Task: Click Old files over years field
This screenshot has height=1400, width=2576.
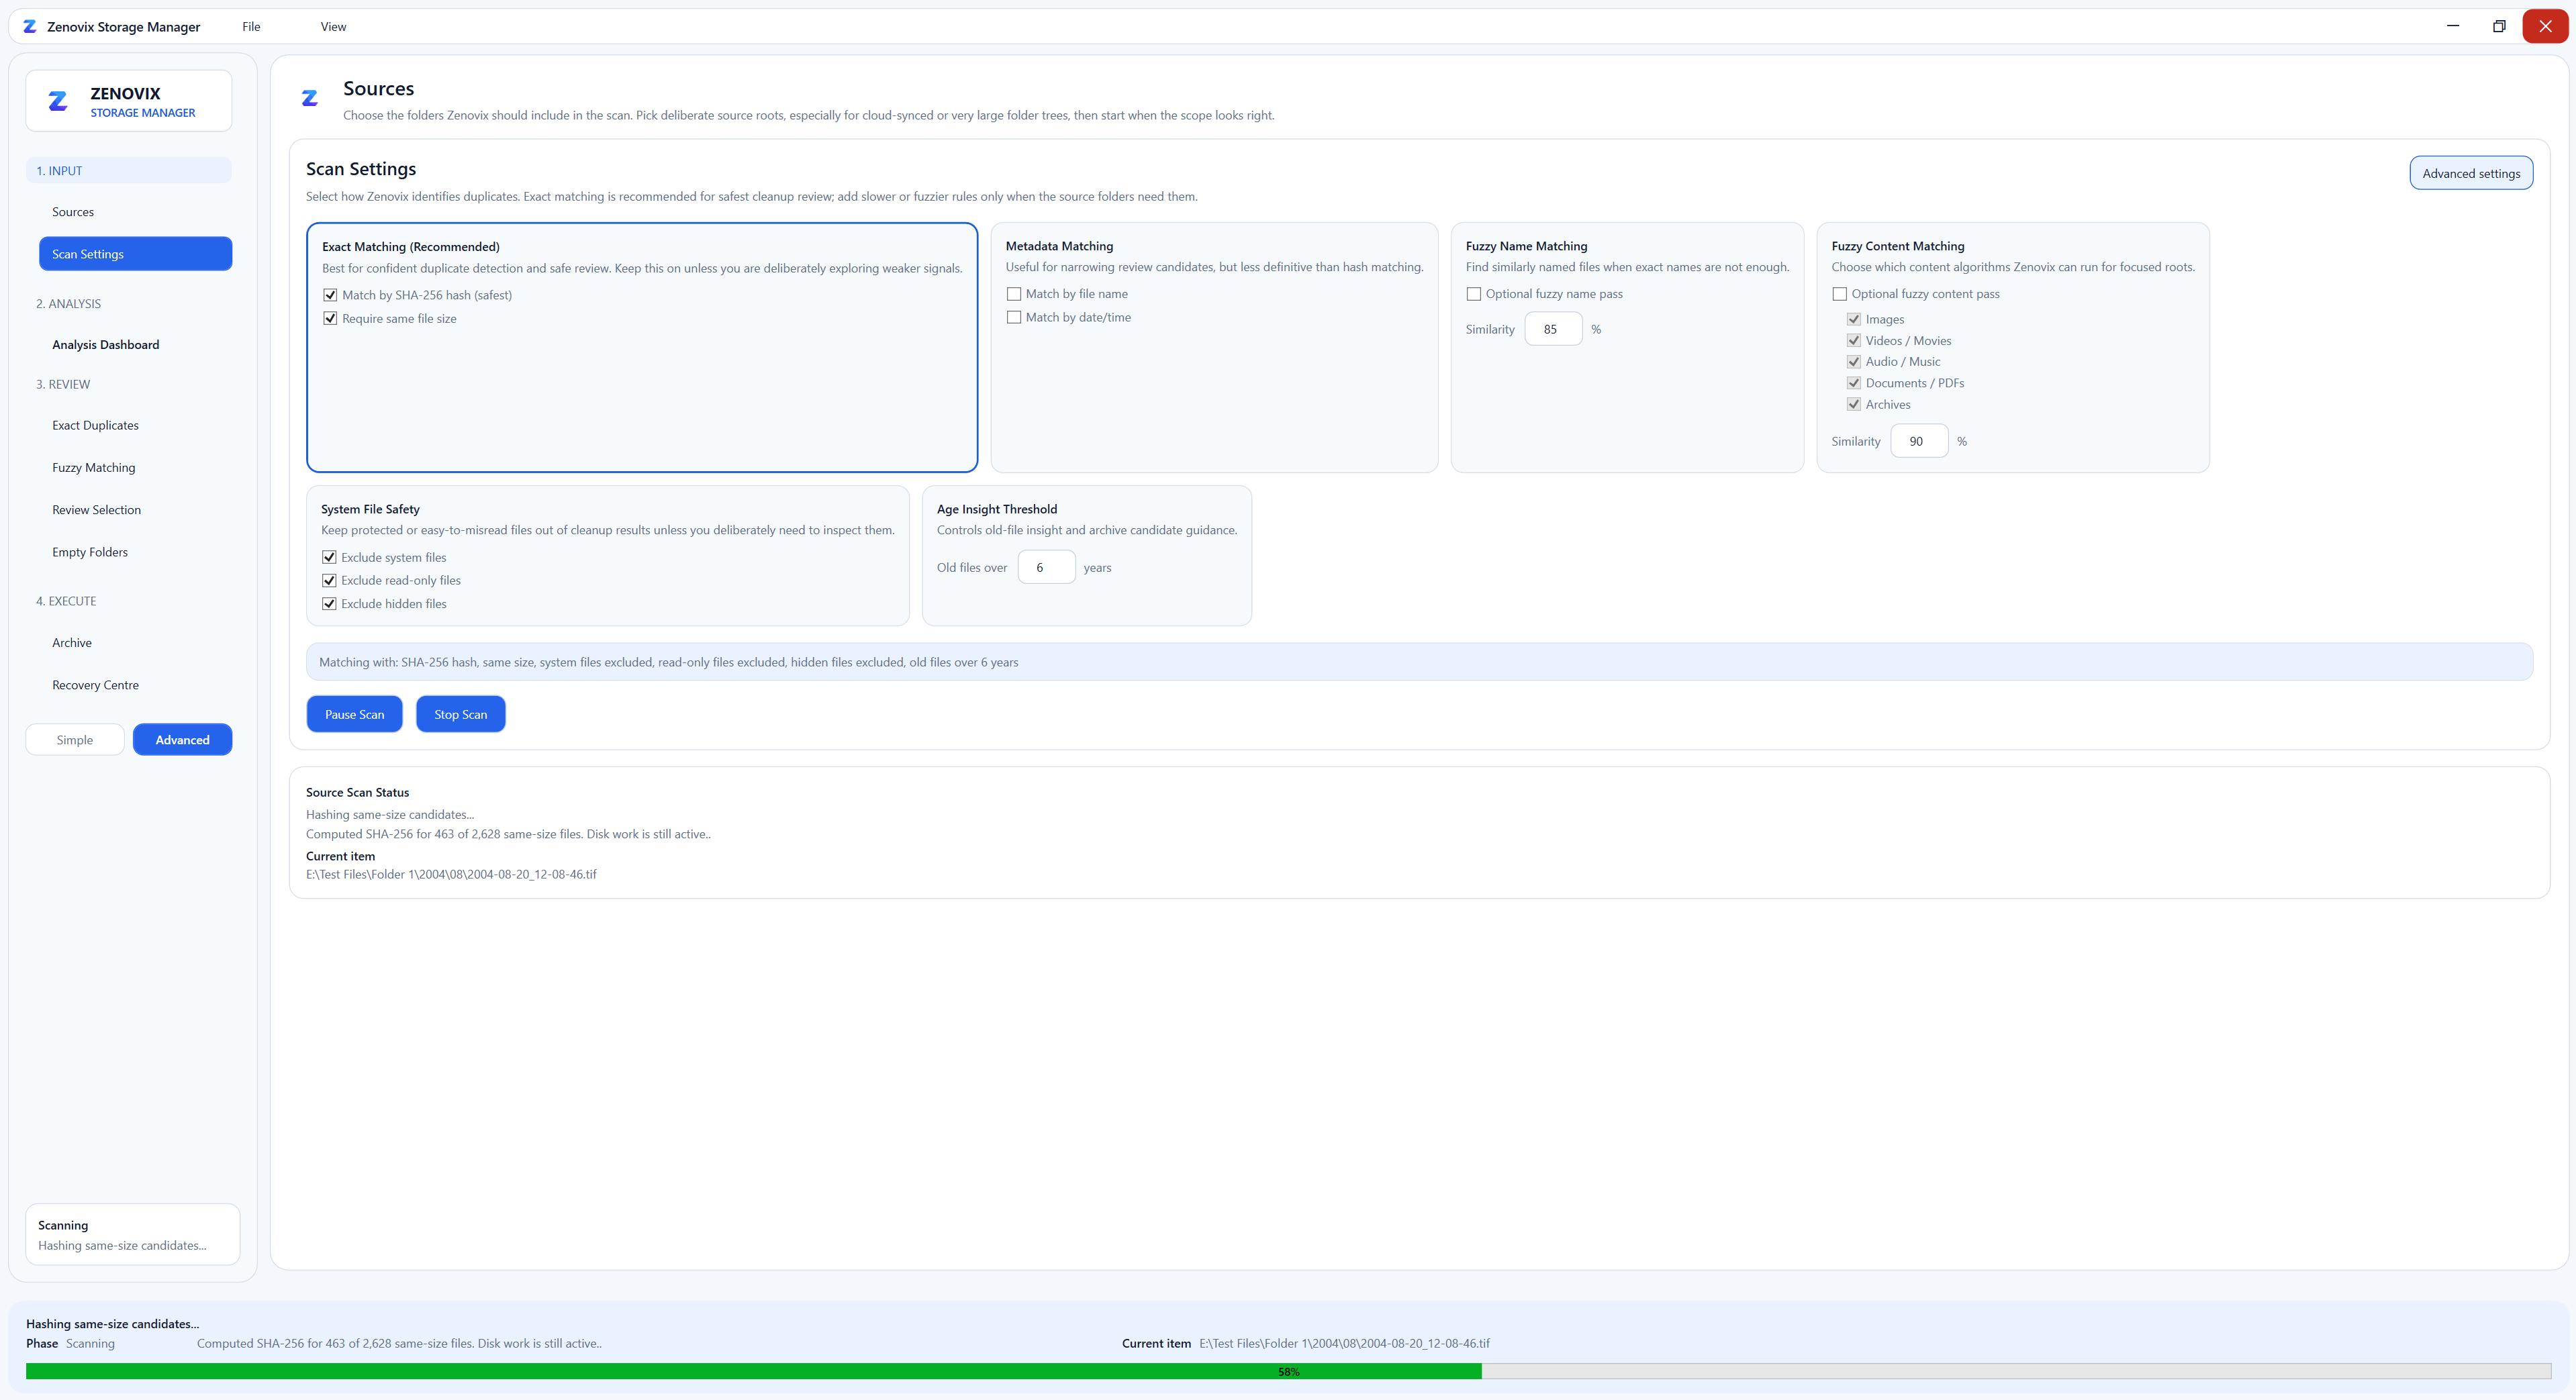Action: 1046,567
